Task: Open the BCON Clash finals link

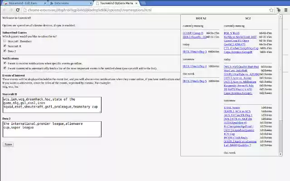Action: [236, 138]
